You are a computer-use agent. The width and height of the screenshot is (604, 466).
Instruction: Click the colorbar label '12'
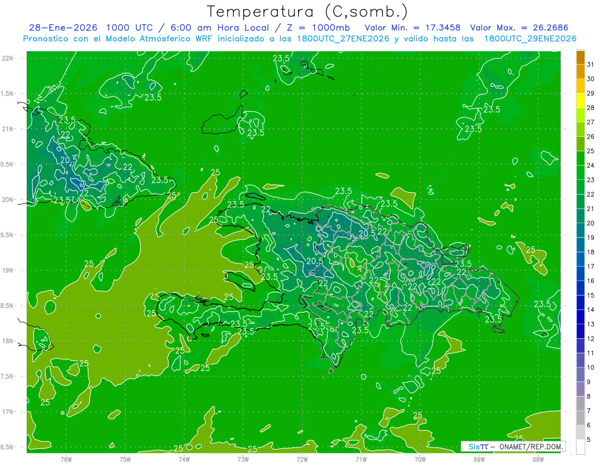point(591,339)
